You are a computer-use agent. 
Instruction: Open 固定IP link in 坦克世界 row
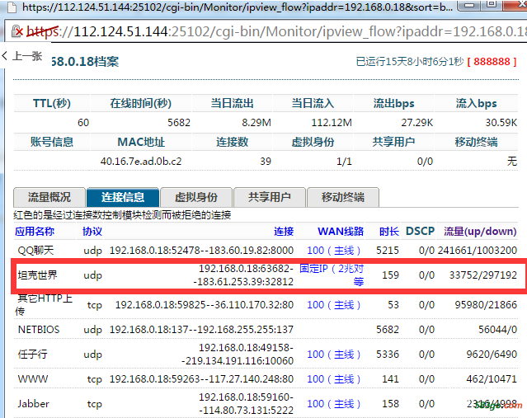[332, 275]
